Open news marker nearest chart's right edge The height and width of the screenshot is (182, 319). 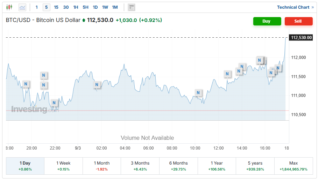278,68
